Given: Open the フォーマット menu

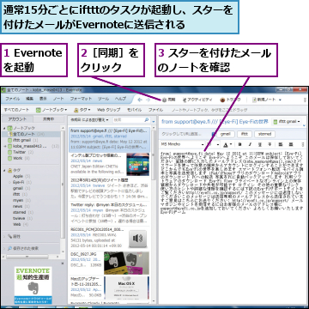Looking at the screenshot, I should click(81, 99).
